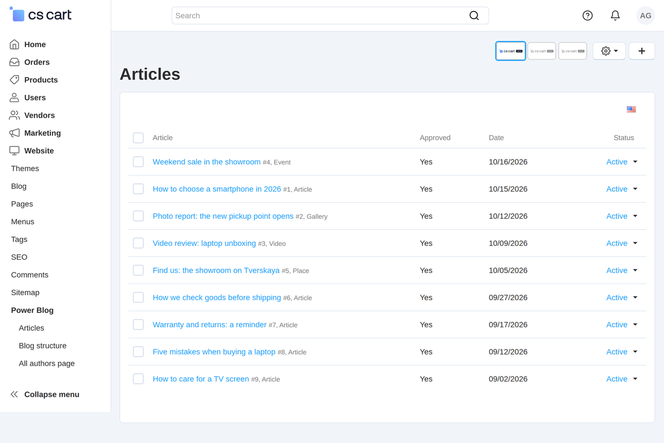Open Comments in the sidebar
Screen dimensions: 664x443
click(30, 275)
